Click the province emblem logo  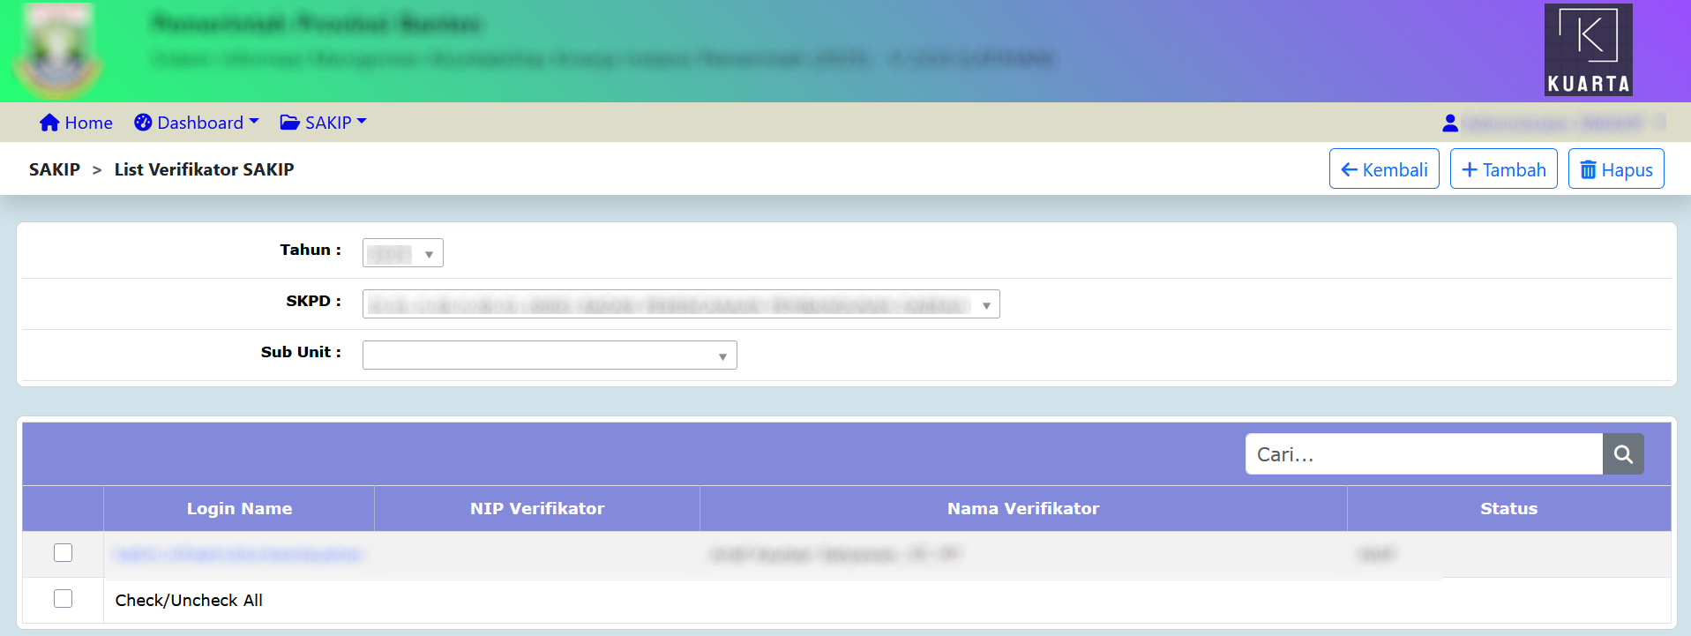58,51
